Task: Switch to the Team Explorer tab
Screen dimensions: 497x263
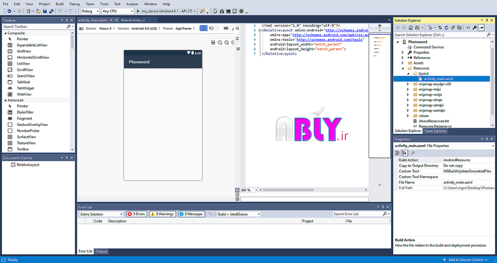Action: click(x=435, y=131)
